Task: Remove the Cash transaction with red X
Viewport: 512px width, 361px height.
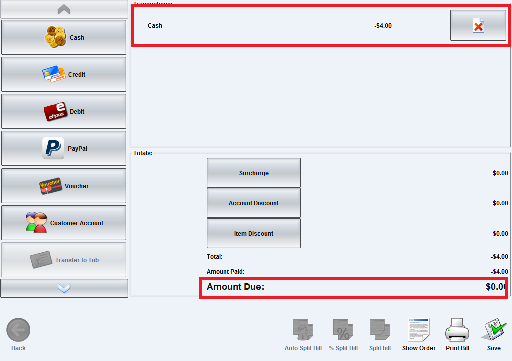Action: click(x=478, y=25)
